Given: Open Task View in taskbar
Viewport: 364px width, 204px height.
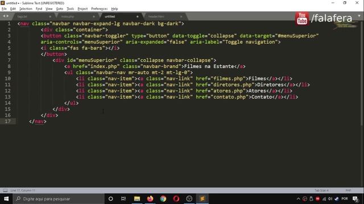Looking at the screenshot, I should 123,199.
